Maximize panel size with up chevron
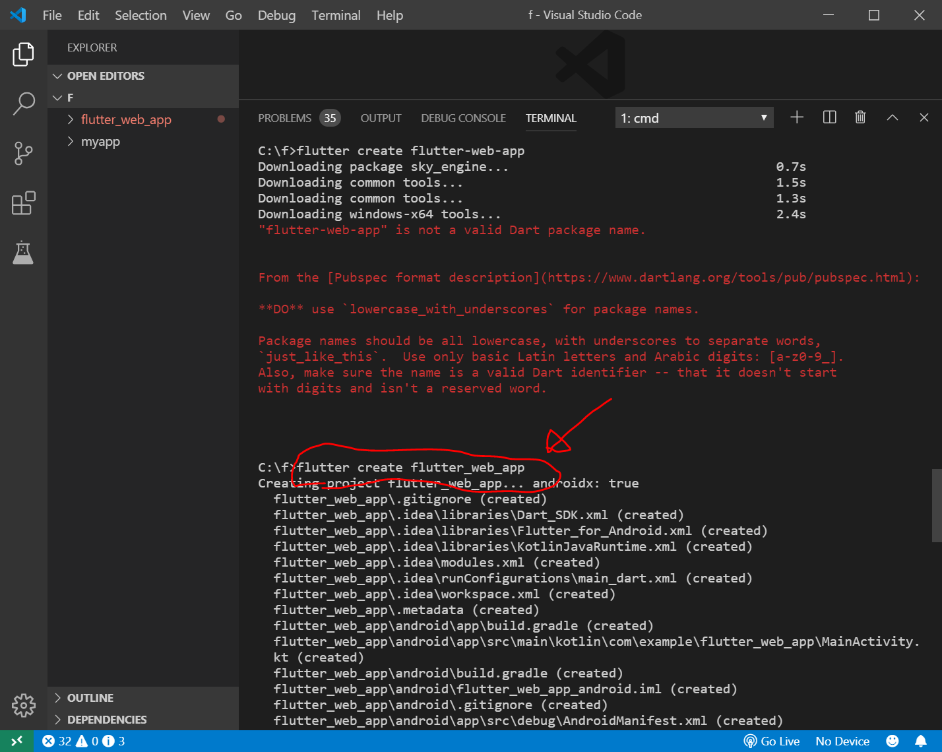The image size is (942, 752). (892, 117)
